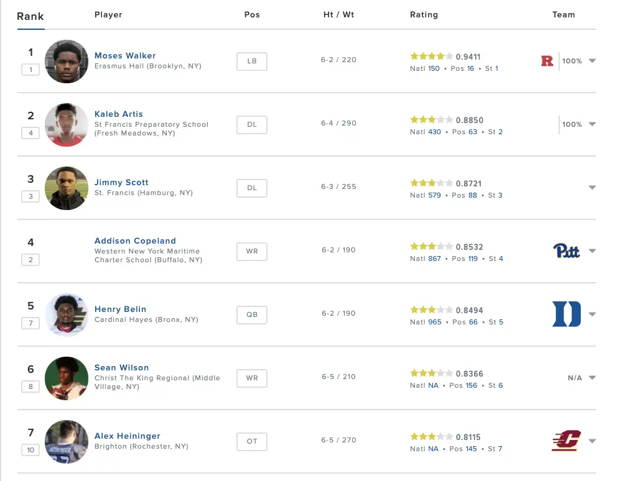This screenshot has height=481, width=627.
Task: Click Jimmy Scott's player photo
Action: click(67, 188)
